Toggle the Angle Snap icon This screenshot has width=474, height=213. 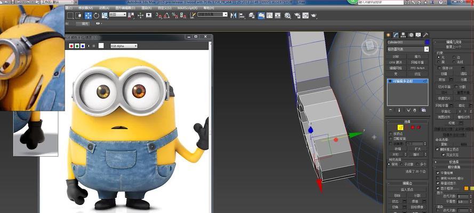167,15
